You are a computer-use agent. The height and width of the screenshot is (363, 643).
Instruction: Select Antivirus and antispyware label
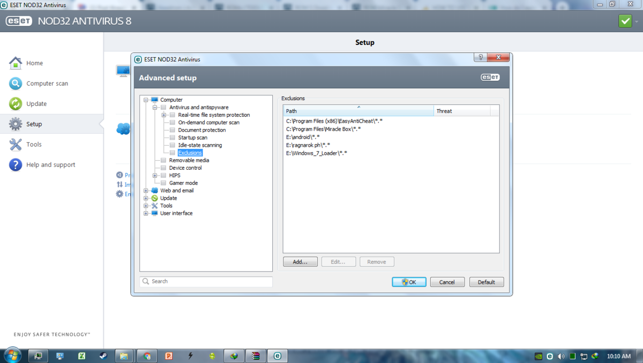[x=199, y=108]
